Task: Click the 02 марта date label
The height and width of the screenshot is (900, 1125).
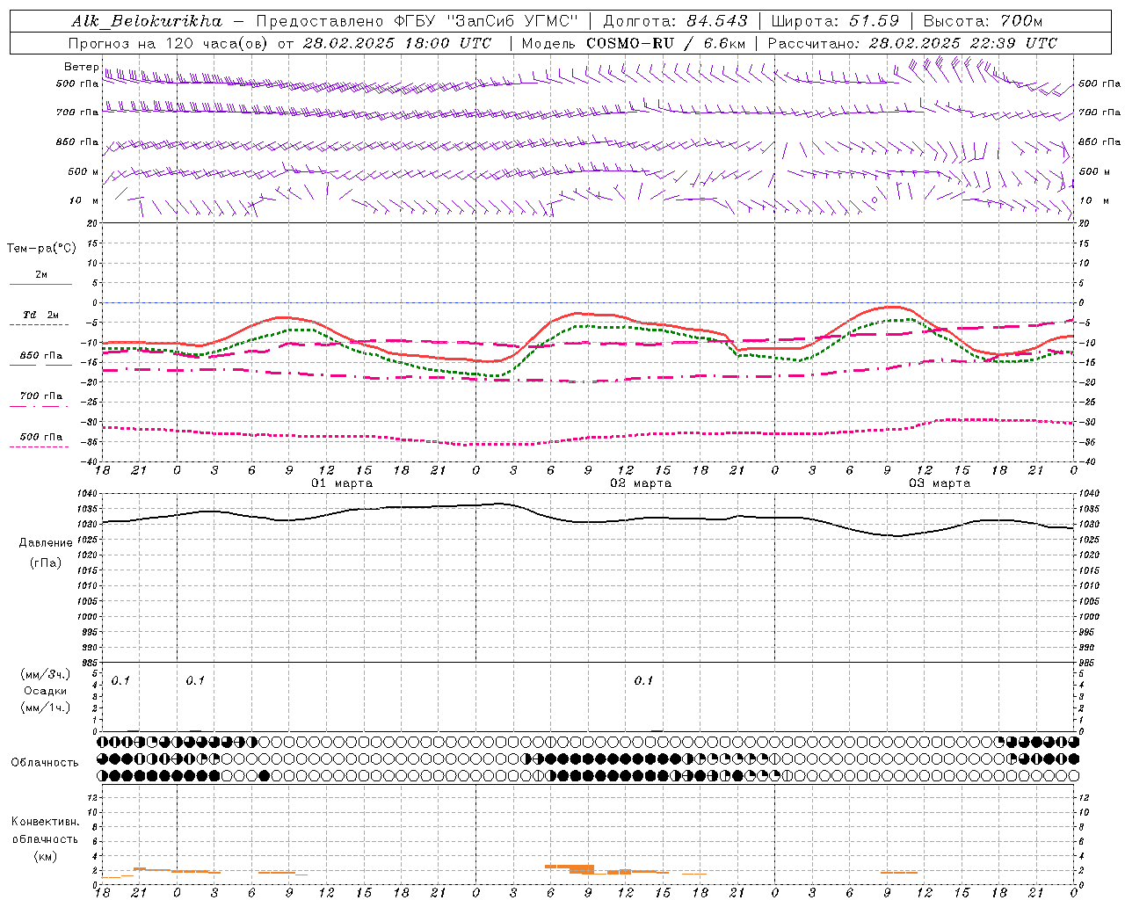Action: [642, 483]
